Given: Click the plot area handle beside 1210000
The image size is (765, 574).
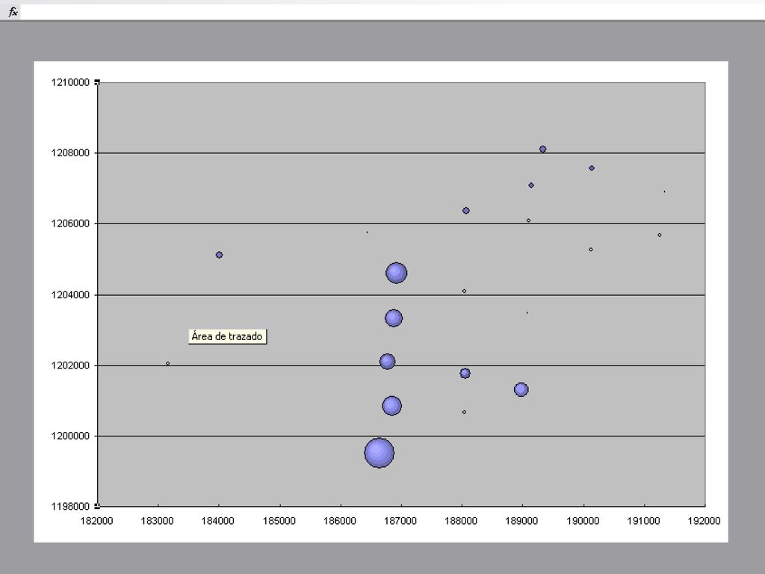Looking at the screenshot, I should [x=97, y=82].
